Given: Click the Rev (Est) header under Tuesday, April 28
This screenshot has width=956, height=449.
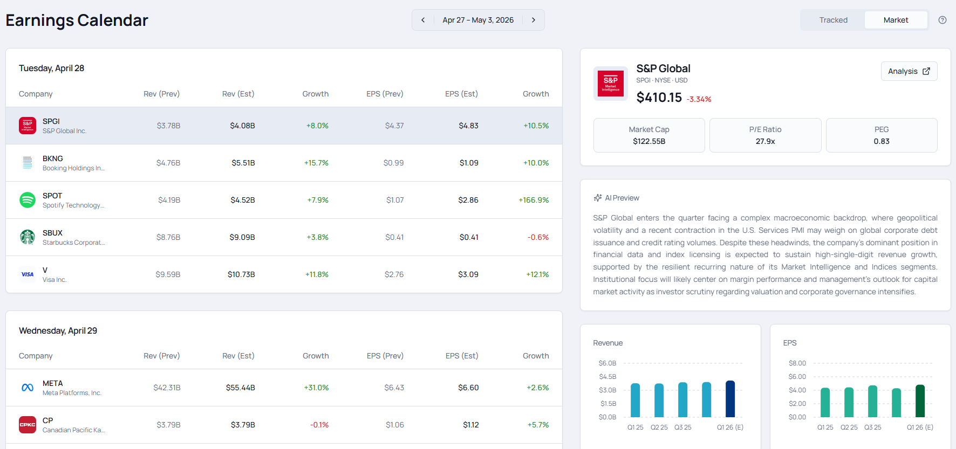Looking at the screenshot, I should click(x=238, y=94).
